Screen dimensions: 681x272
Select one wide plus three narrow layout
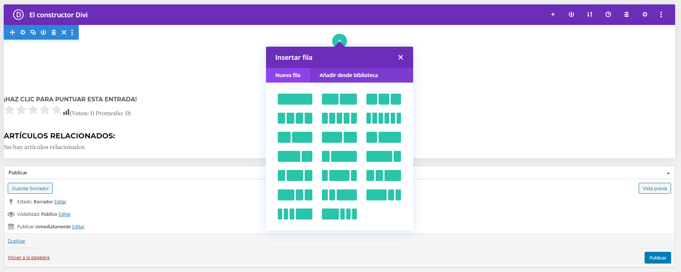click(339, 214)
